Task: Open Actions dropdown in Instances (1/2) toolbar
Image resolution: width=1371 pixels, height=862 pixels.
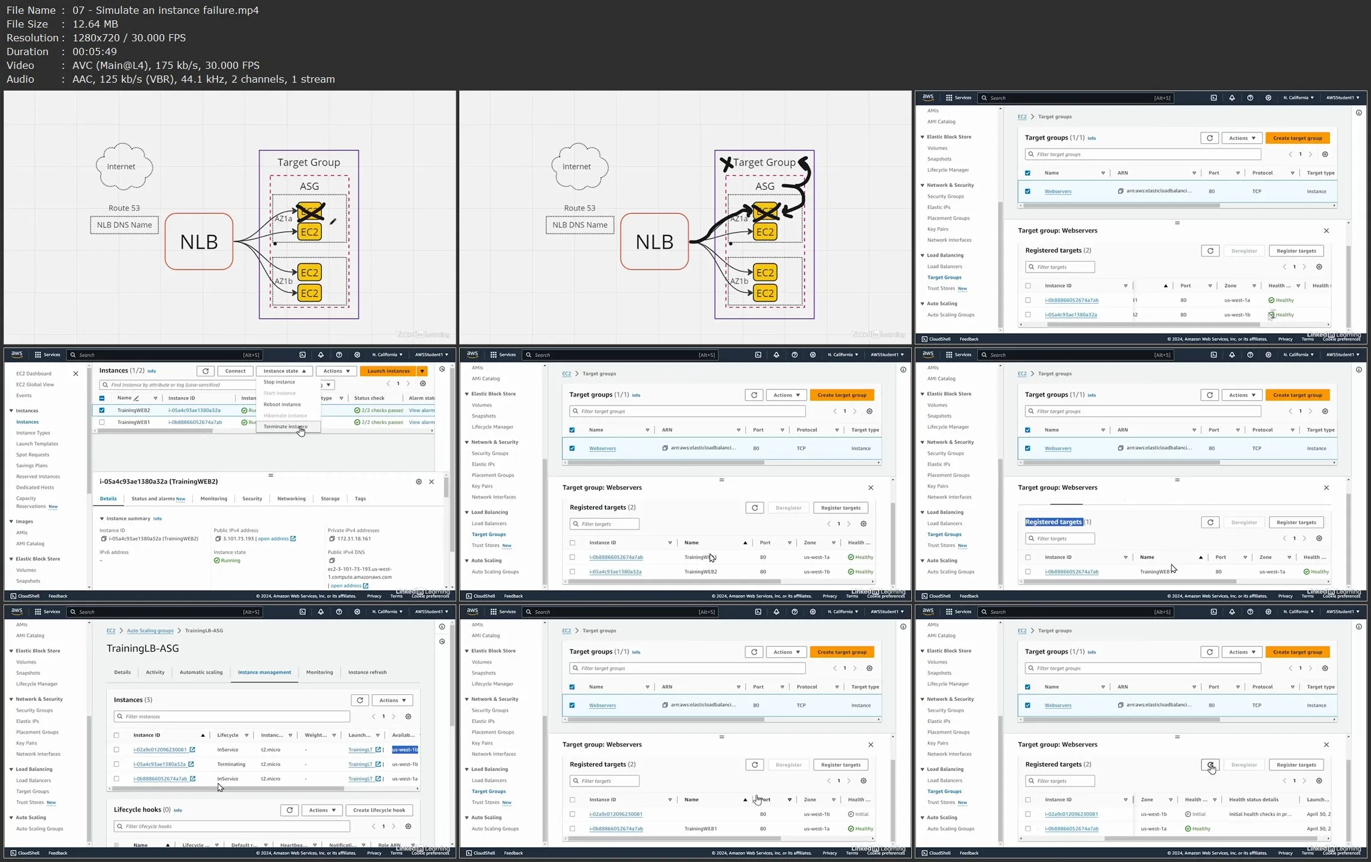Action: [x=336, y=371]
